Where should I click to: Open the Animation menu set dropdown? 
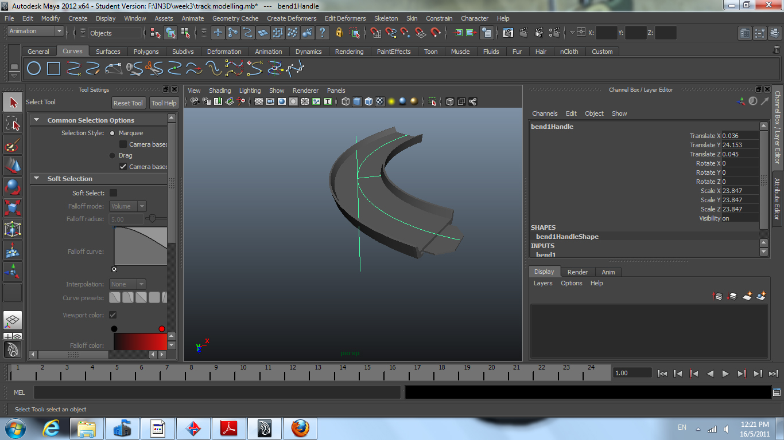point(35,32)
